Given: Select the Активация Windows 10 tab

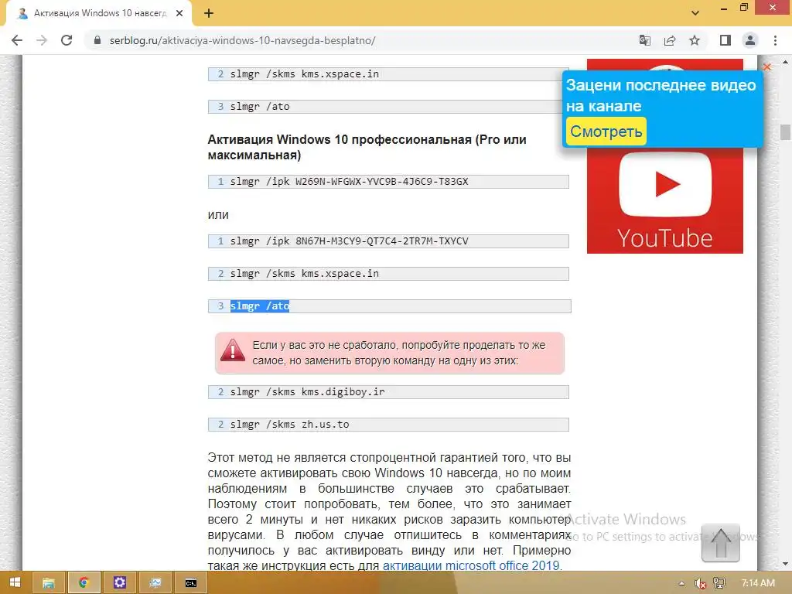Looking at the screenshot, I should (99, 14).
